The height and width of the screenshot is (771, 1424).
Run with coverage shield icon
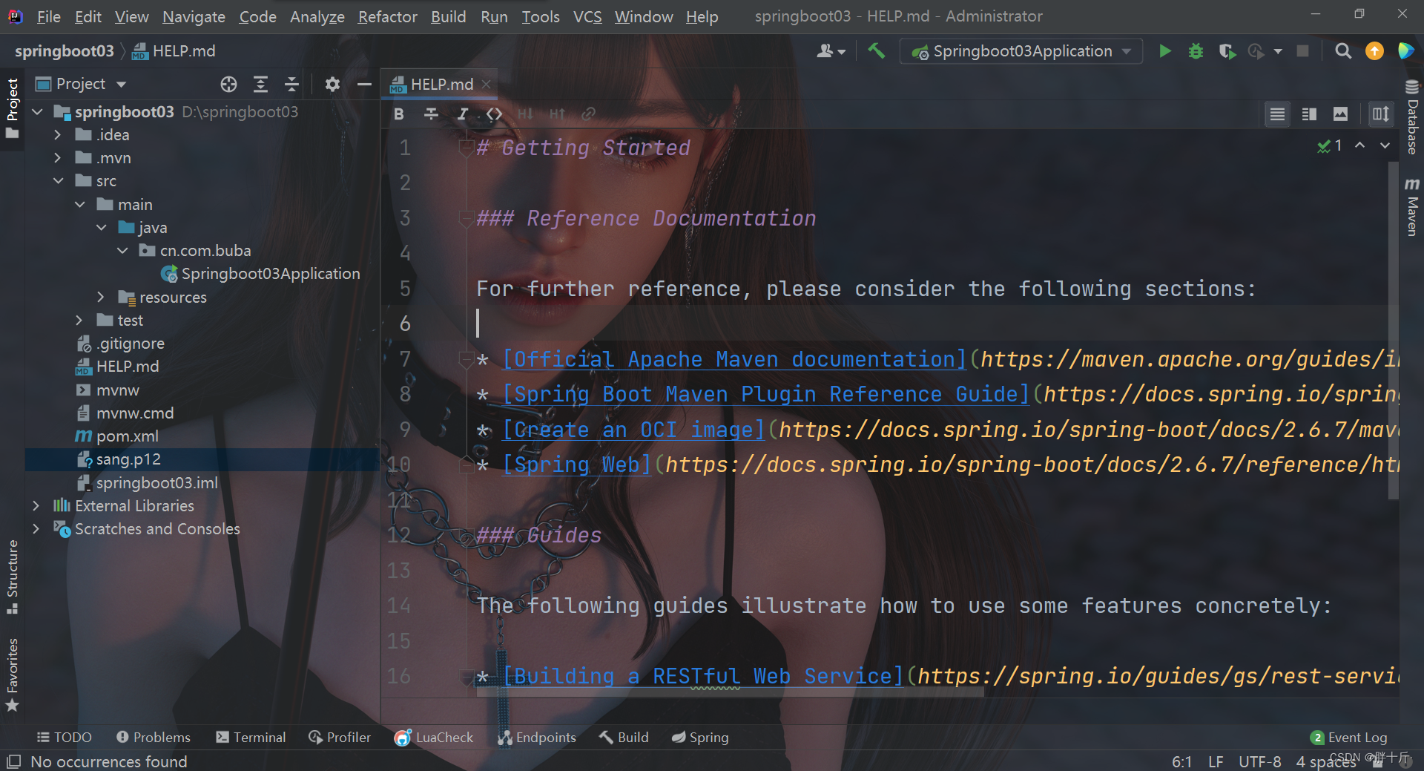pos(1227,51)
